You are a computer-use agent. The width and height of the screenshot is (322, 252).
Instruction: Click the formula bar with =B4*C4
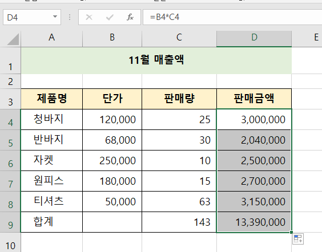232,17
